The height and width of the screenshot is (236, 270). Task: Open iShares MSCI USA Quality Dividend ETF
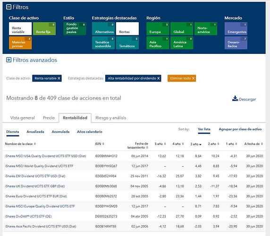45,156
